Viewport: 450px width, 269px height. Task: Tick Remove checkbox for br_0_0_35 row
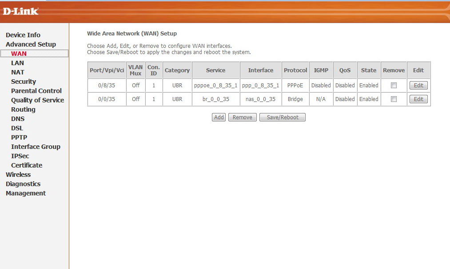coord(394,99)
